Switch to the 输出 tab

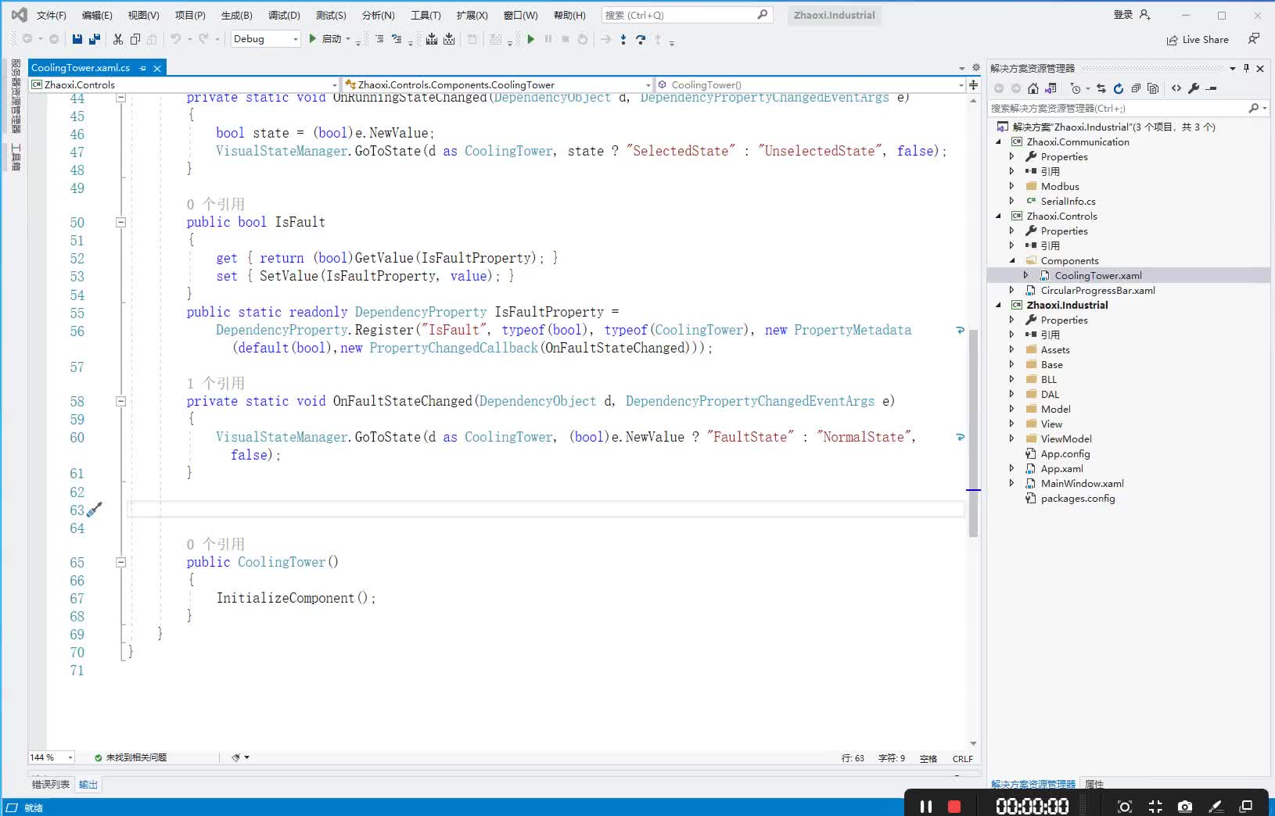[x=88, y=784]
